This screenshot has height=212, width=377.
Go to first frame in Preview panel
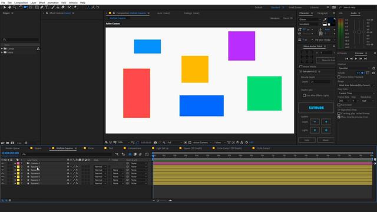point(346,59)
